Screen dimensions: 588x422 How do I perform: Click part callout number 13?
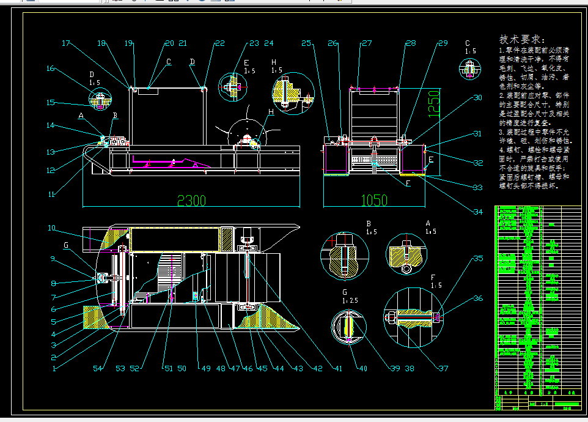51,152
